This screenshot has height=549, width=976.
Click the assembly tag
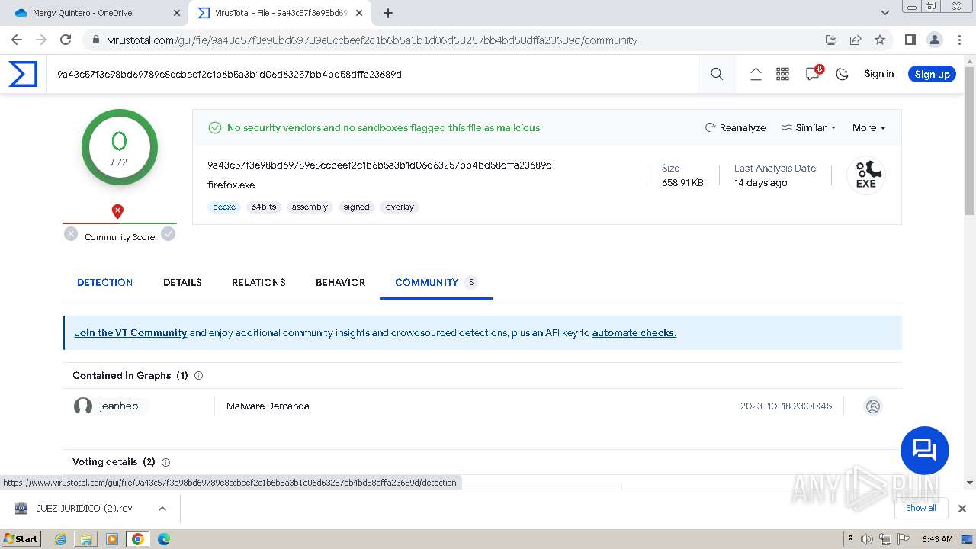point(310,207)
